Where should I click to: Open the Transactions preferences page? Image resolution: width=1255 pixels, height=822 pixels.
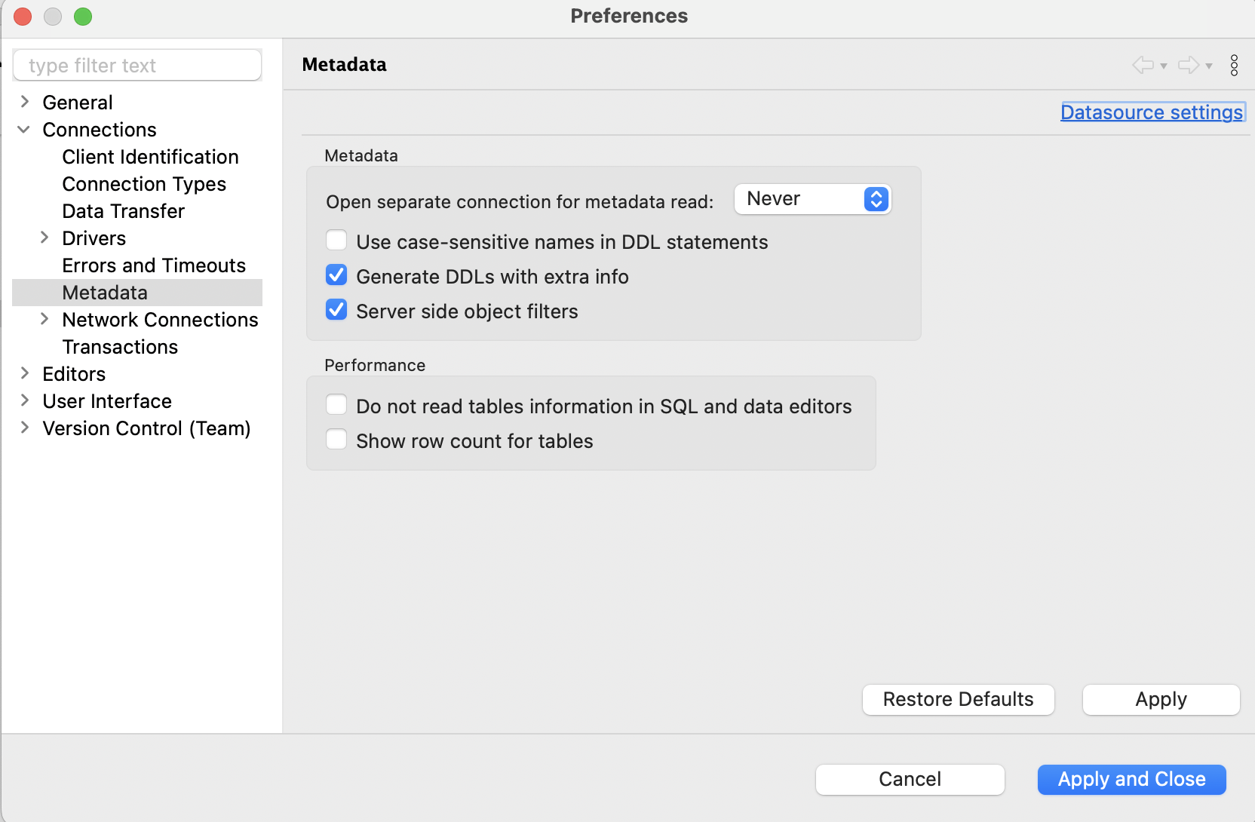click(120, 347)
